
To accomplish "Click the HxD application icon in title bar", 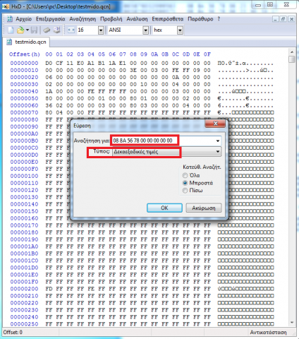I will 6,6.
